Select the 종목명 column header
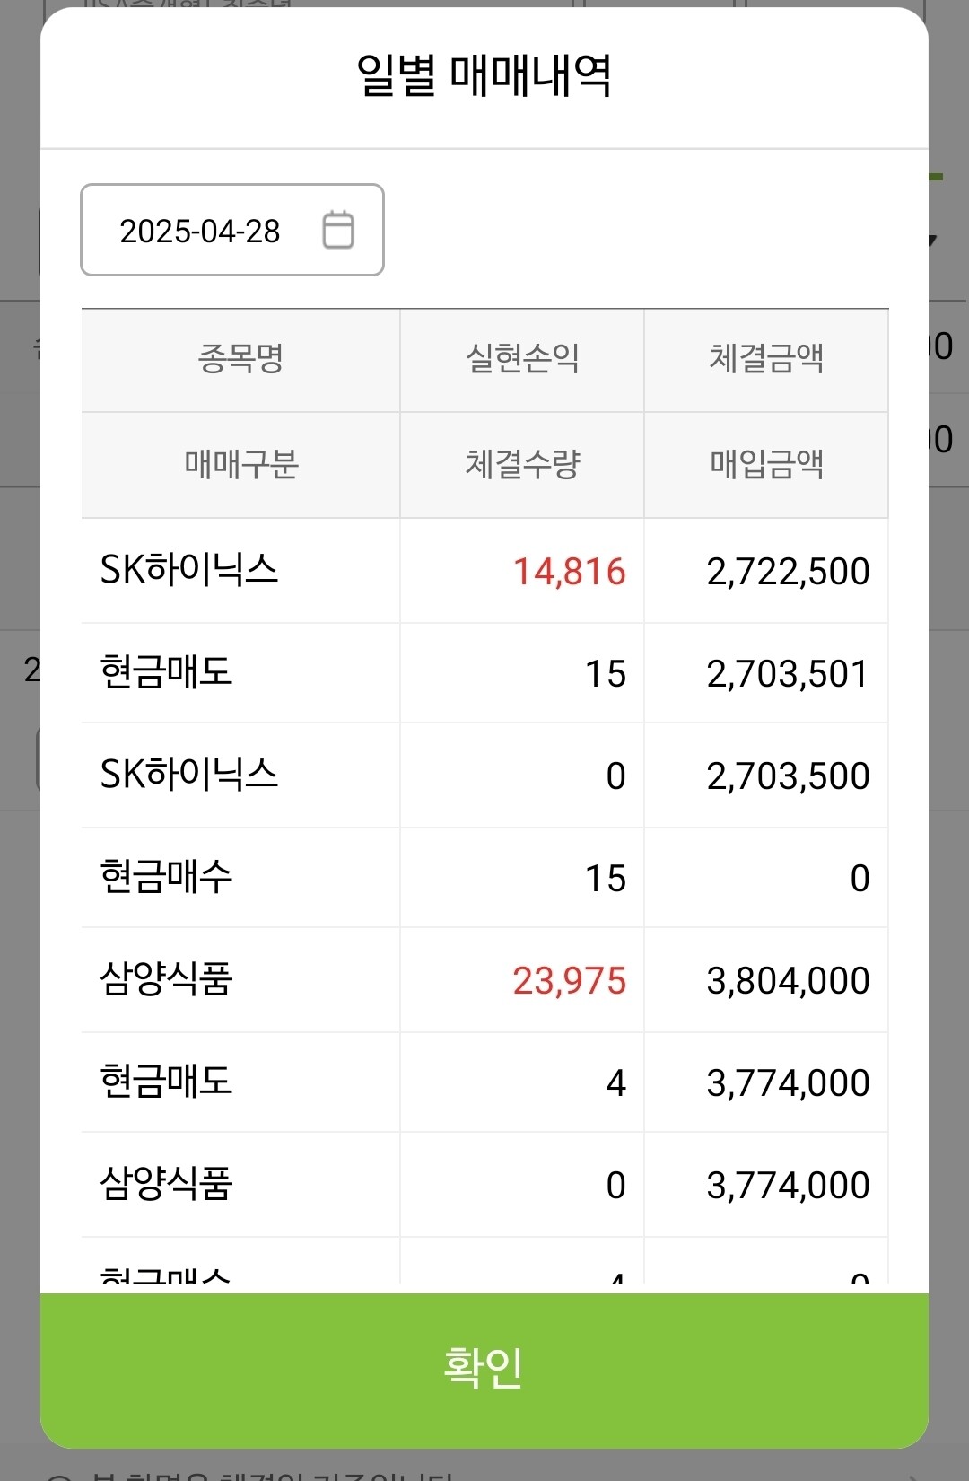This screenshot has height=1481, width=969. (240, 360)
